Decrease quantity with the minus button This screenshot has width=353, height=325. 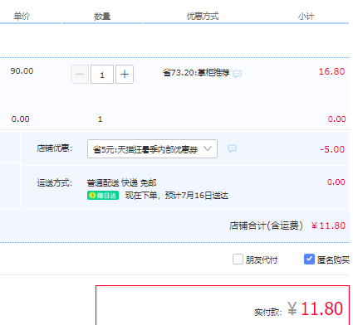80,74
